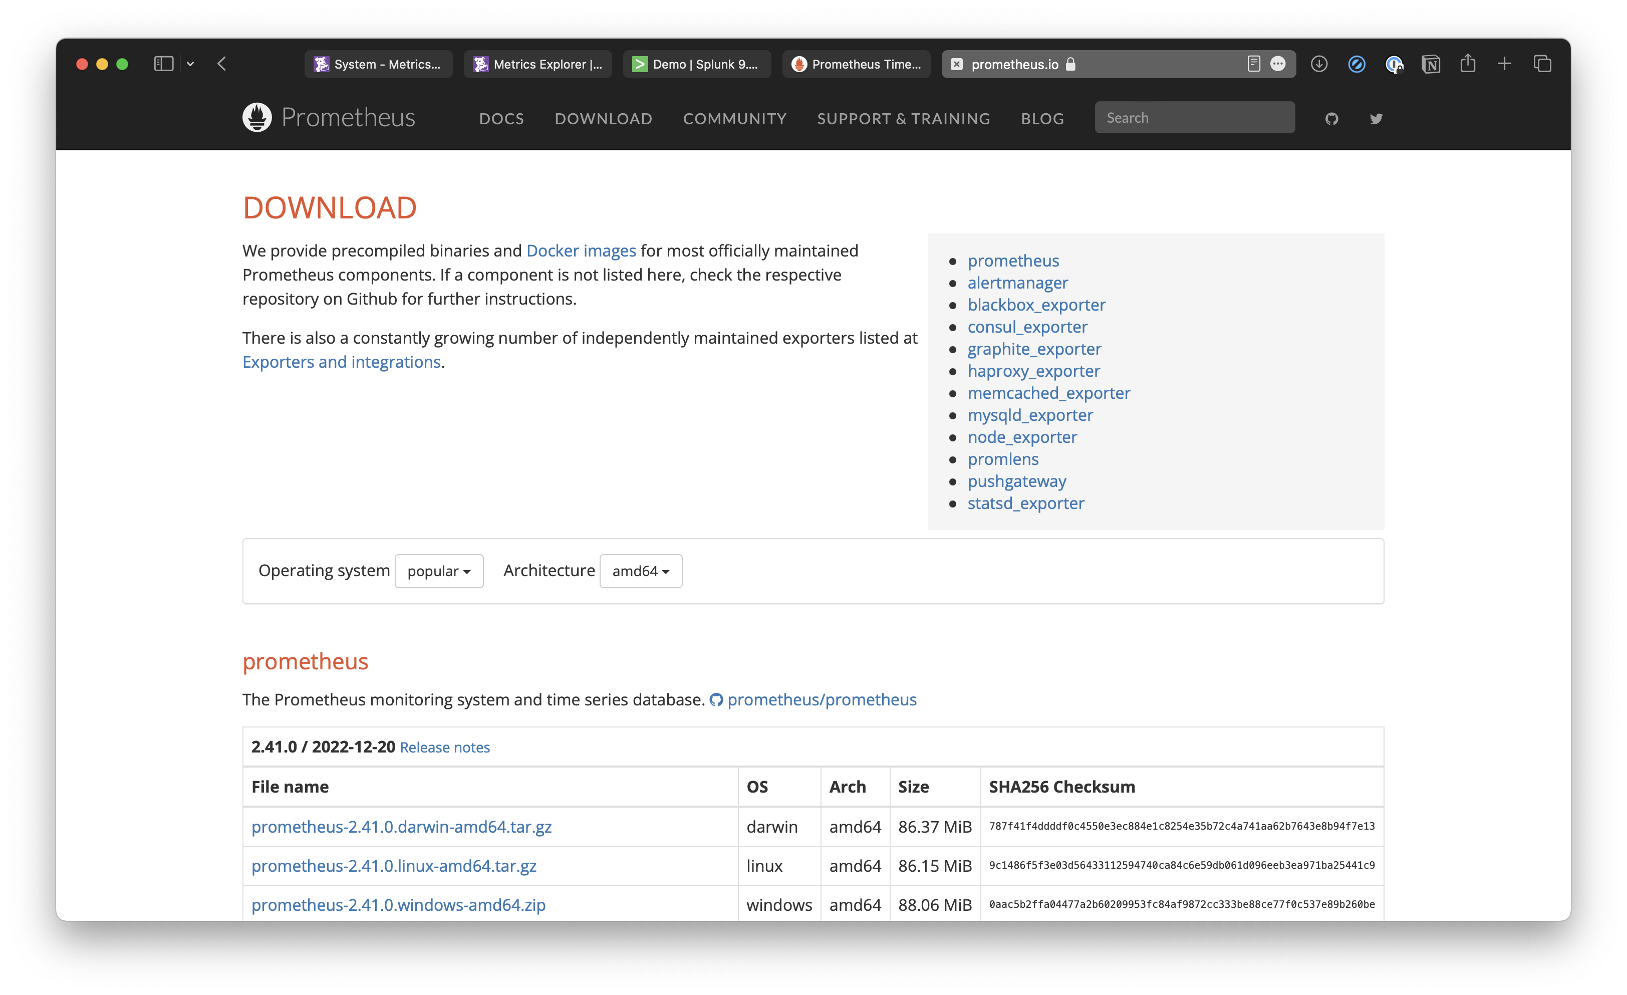Jump to pushgateway section
The image size is (1627, 995).
[x=1017, y=481]
